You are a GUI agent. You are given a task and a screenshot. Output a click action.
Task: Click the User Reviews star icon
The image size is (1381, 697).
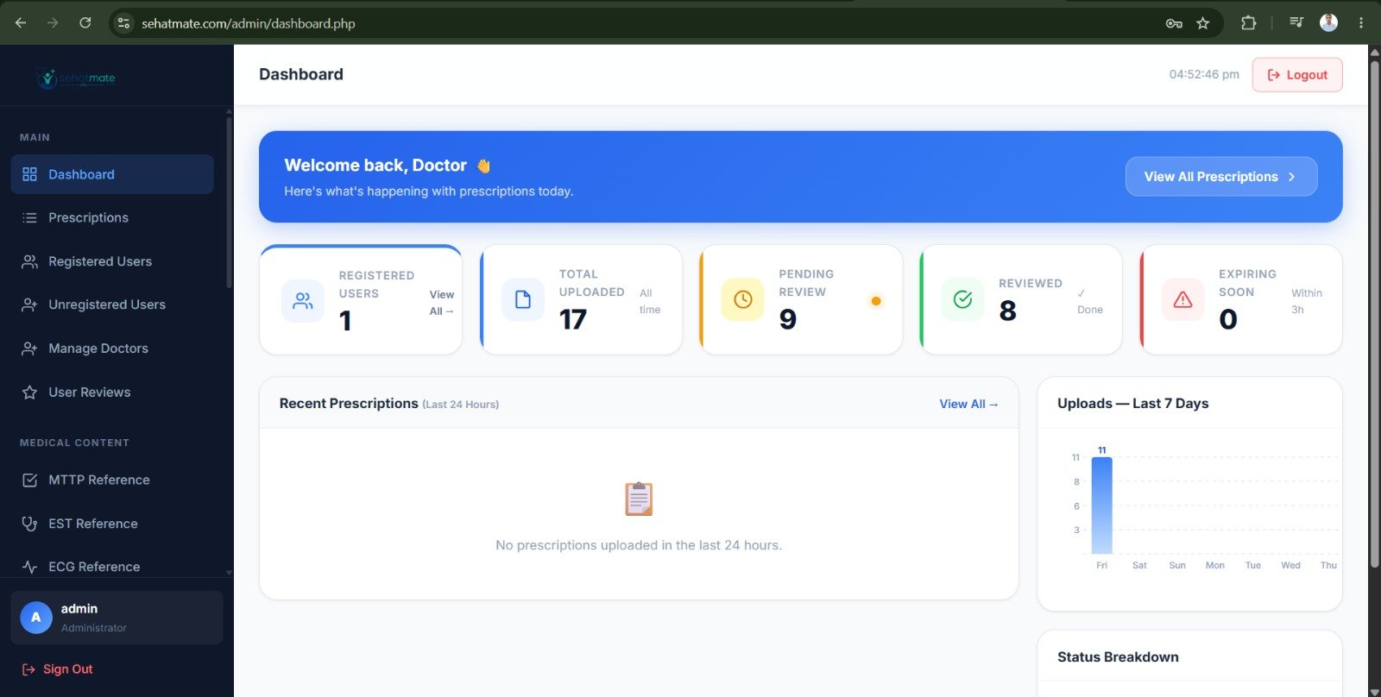click(x=29, y=392)
